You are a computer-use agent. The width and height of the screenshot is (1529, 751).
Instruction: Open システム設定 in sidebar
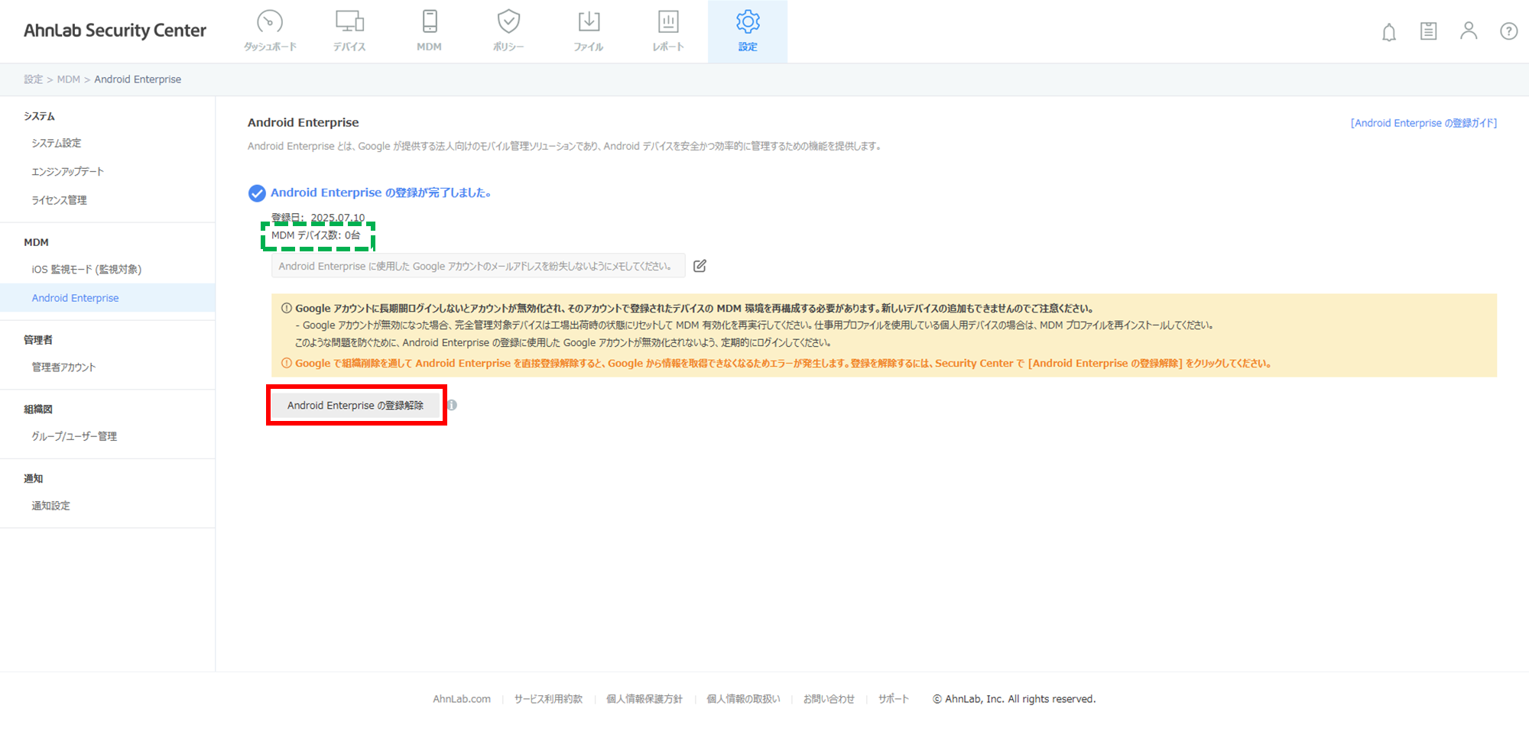(x=57, y=143)
